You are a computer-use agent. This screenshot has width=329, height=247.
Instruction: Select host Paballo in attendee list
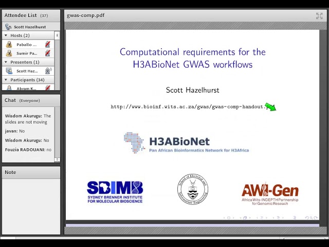(x=28, y=45)
